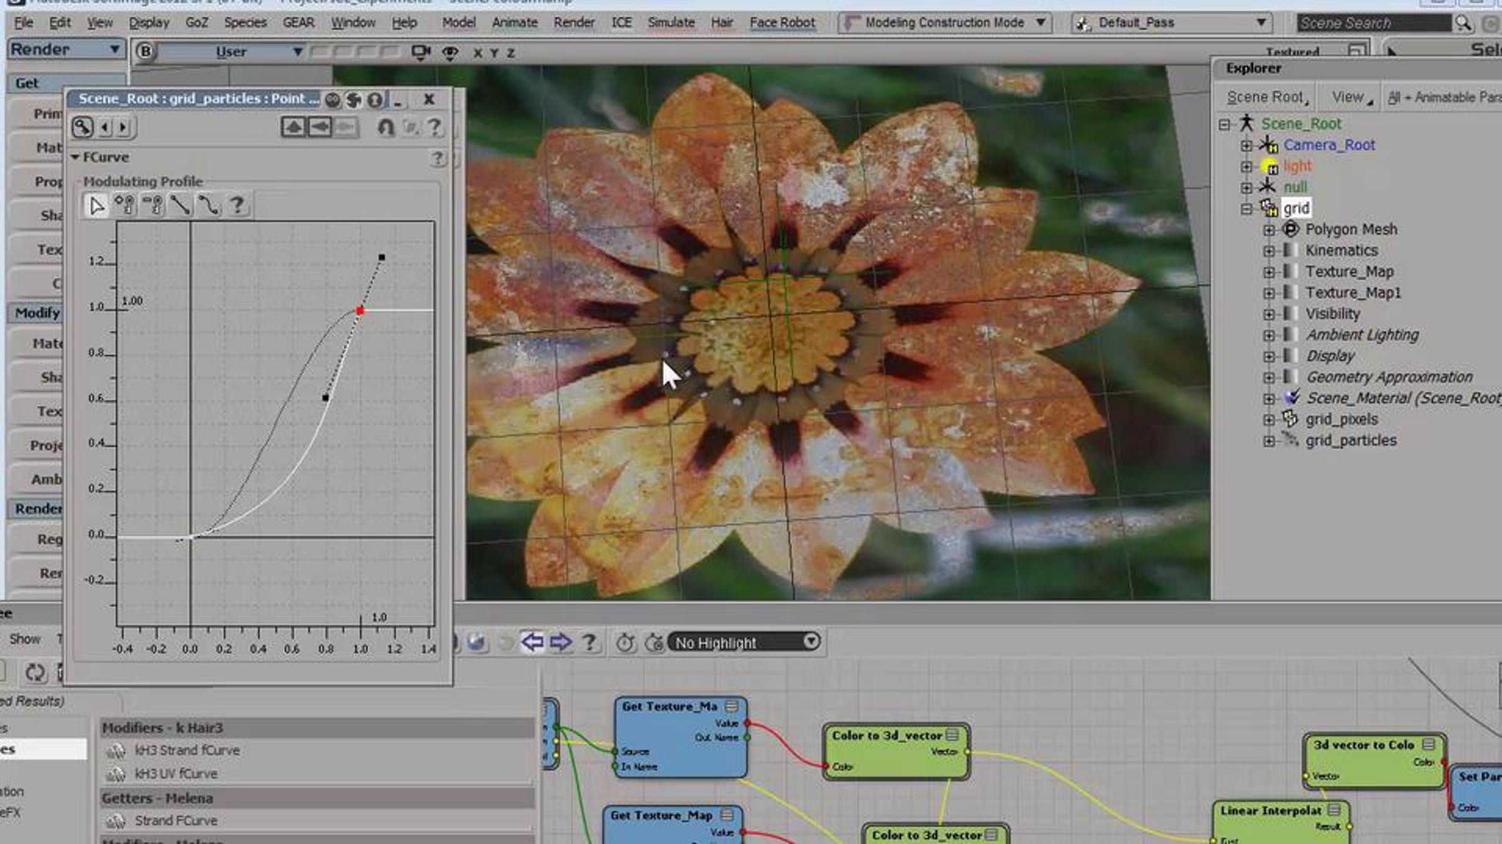Go to next property page arrow
This screenshot has width=1502, height=844.
pos(123,128)
